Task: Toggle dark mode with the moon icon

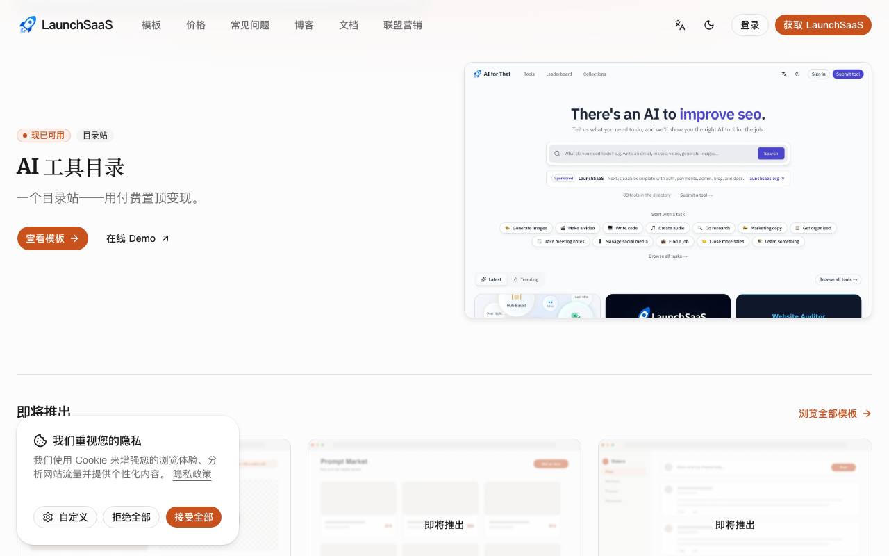Action: 709,25
